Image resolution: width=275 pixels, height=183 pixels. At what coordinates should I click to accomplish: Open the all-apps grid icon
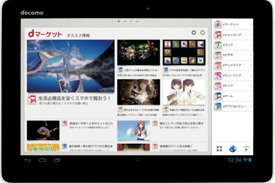[x=219, y=149]
